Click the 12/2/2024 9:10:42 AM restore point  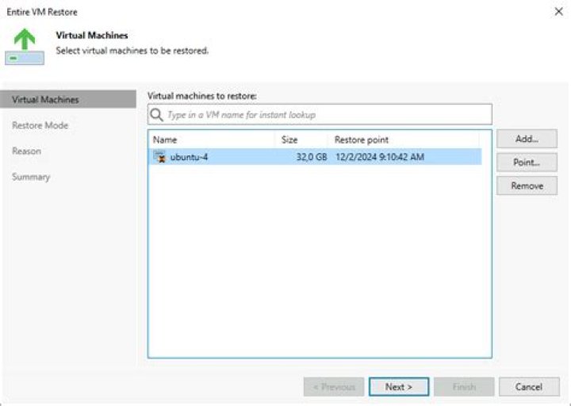[380, 157]
